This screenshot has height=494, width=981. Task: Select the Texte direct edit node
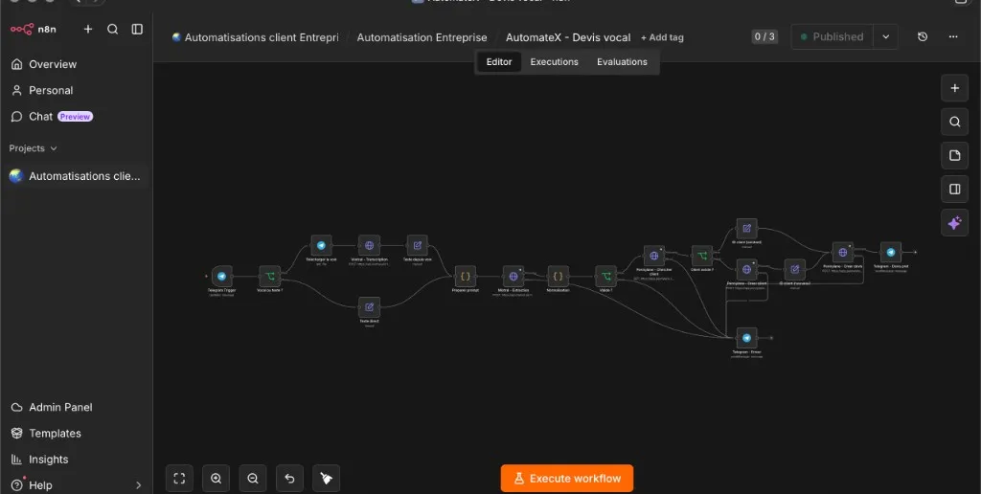coord(369,307)
